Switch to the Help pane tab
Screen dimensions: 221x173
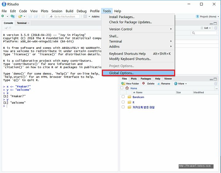(157, 79)
